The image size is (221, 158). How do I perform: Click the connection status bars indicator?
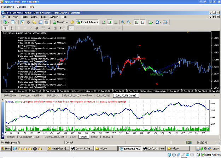(189, 142)
